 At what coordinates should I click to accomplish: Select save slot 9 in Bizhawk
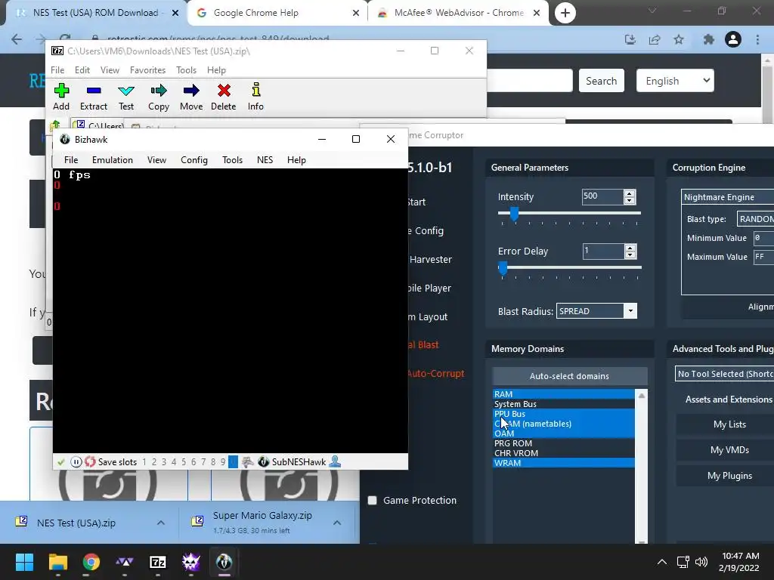coord(223,462)
